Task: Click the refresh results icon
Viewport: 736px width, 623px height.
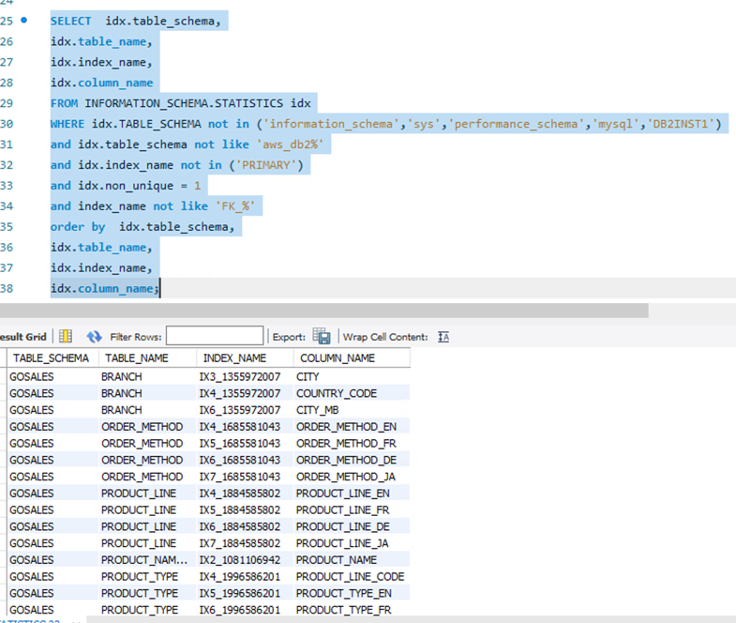Action: [94, 336]
